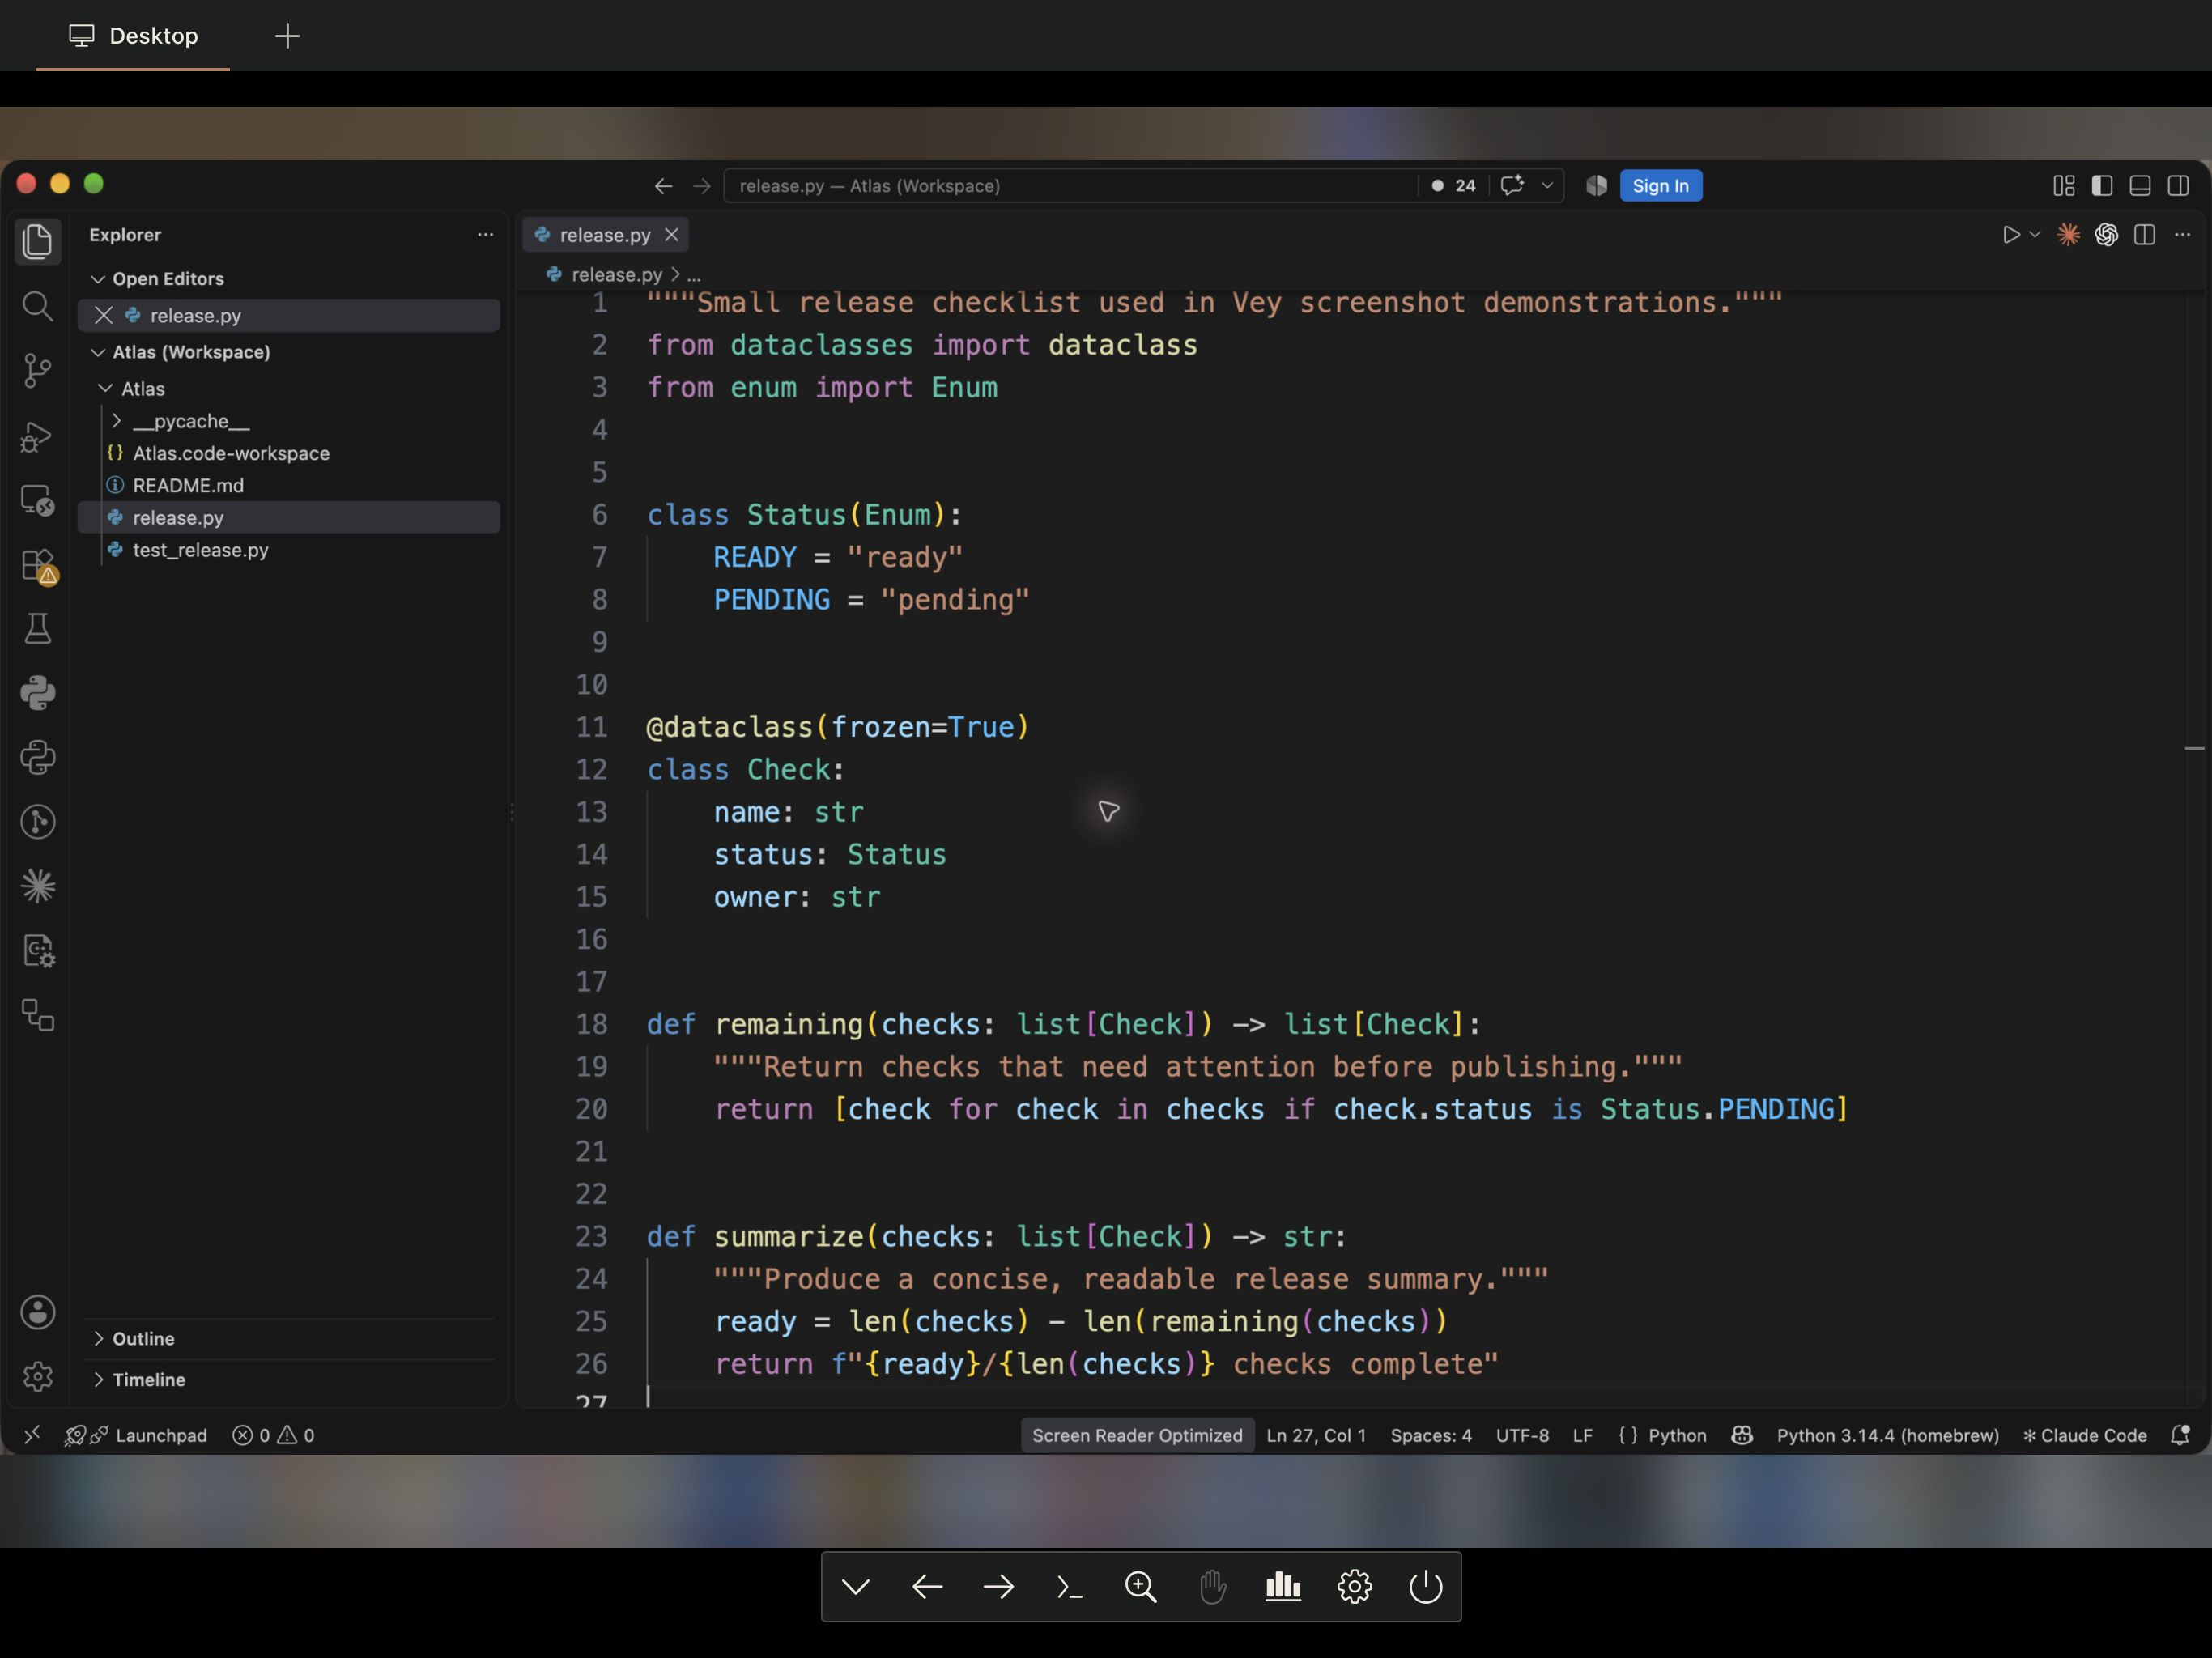Open notifications bell in status bar
Screen dimensions: 2212x1658
click(2181, 1435)
